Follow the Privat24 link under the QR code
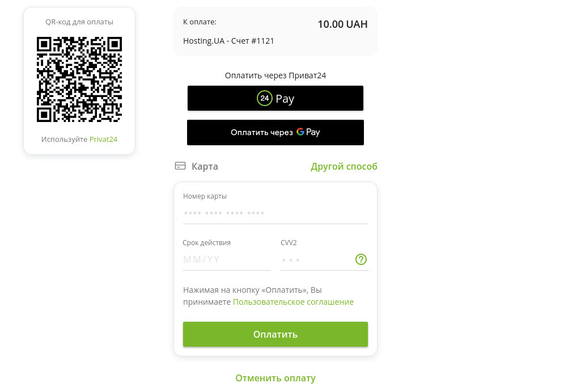 pyautogui.click(x=103, y=139)
